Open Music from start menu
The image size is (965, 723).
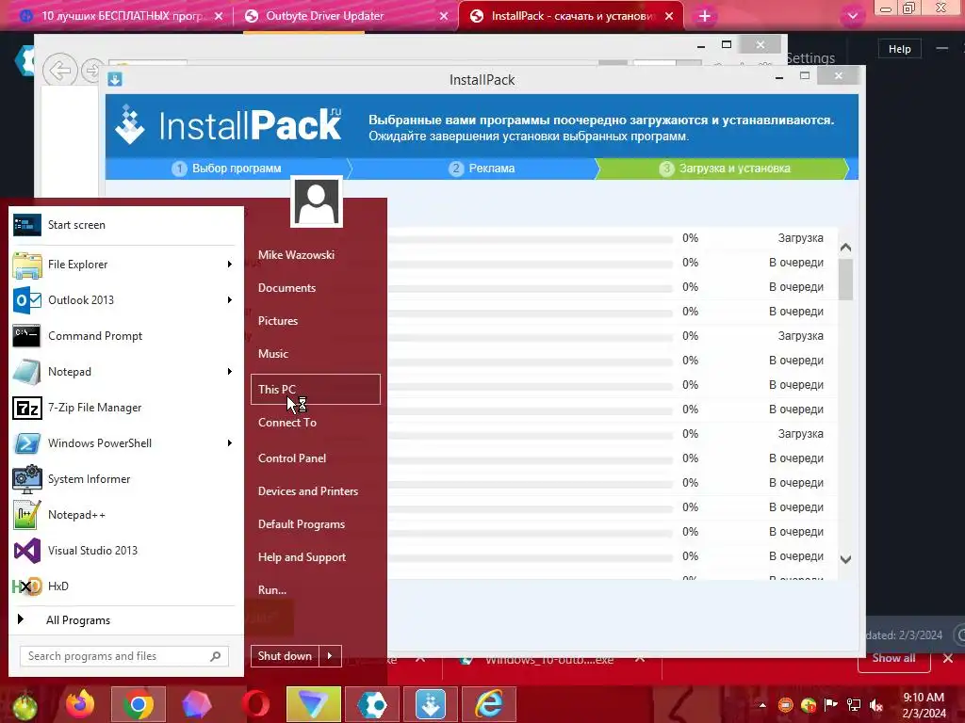[273, 354]
